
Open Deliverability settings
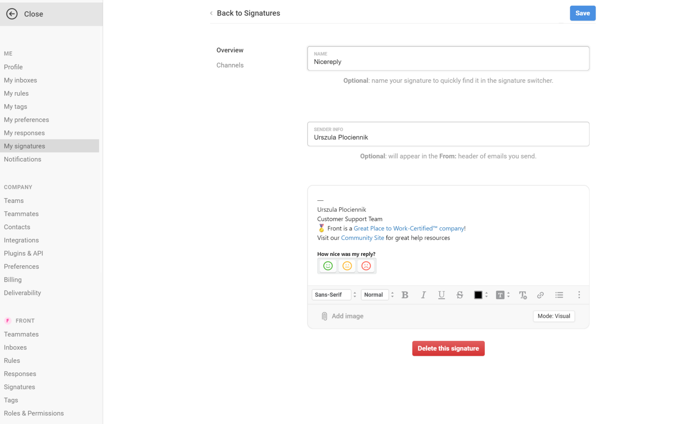23,293
